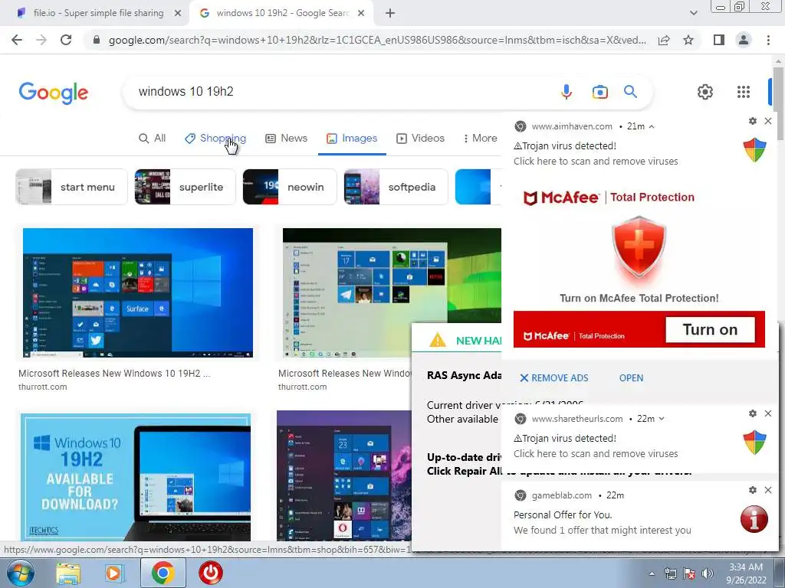785x588 pixels.
Task: Collapse the aimhaven.com notification chevron
Action: [652, 126]
